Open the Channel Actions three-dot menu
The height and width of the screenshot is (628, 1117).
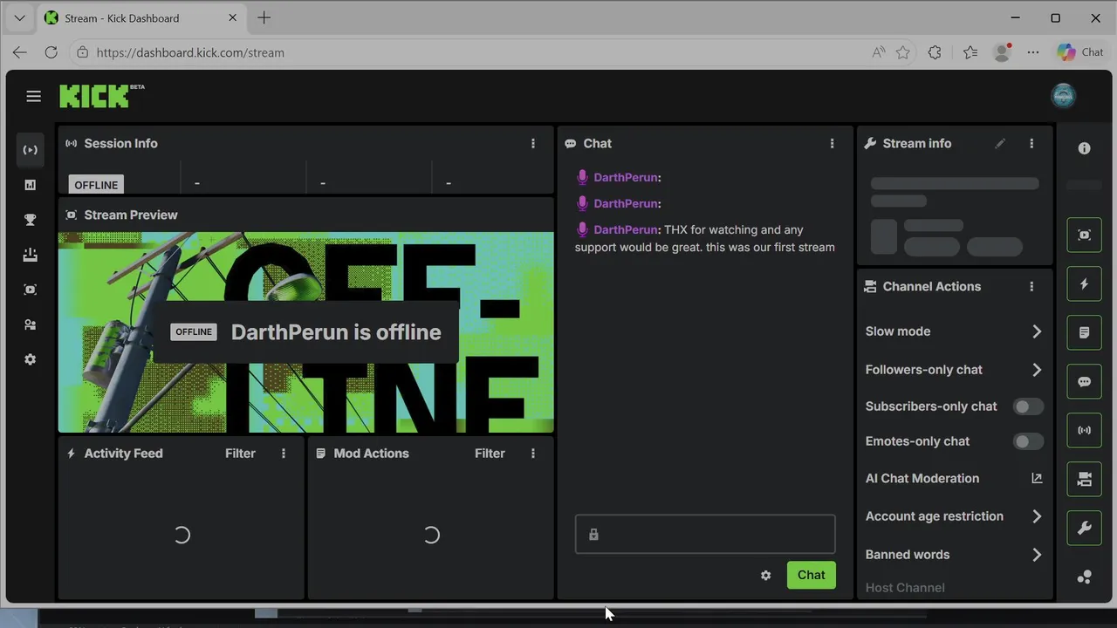(x=1031, y=287)
